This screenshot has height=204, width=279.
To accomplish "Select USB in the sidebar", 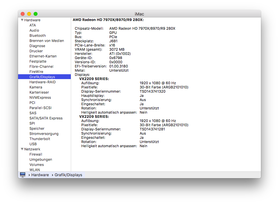I will pos(33,144).
